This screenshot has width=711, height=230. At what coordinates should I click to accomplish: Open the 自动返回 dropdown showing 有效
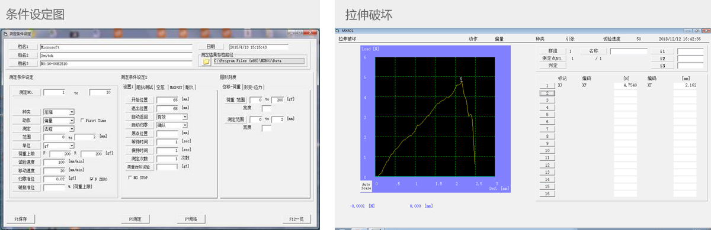[x=172, y=116]
